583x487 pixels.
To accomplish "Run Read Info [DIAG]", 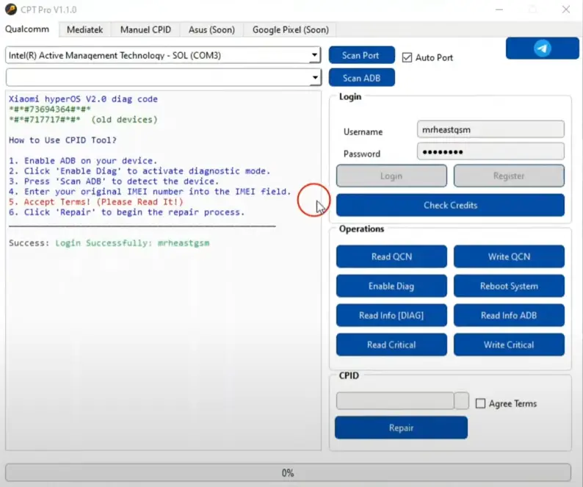I will (x=391, y=315).
